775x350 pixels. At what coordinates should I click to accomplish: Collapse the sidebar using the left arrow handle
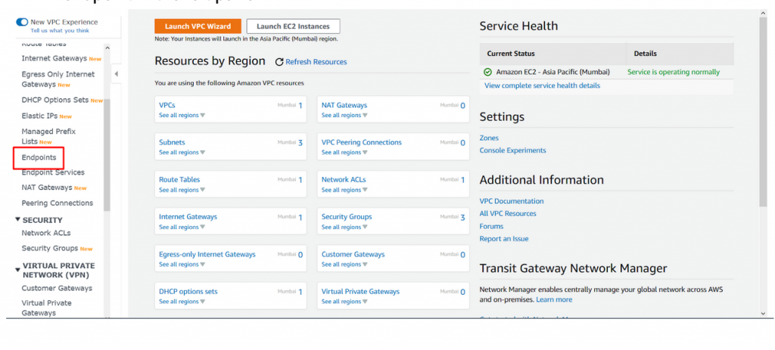[x=116, y=74]
